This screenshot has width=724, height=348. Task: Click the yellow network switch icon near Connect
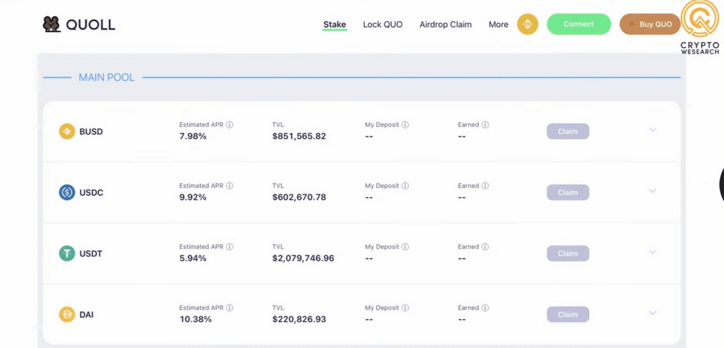[x=527, y=24]
